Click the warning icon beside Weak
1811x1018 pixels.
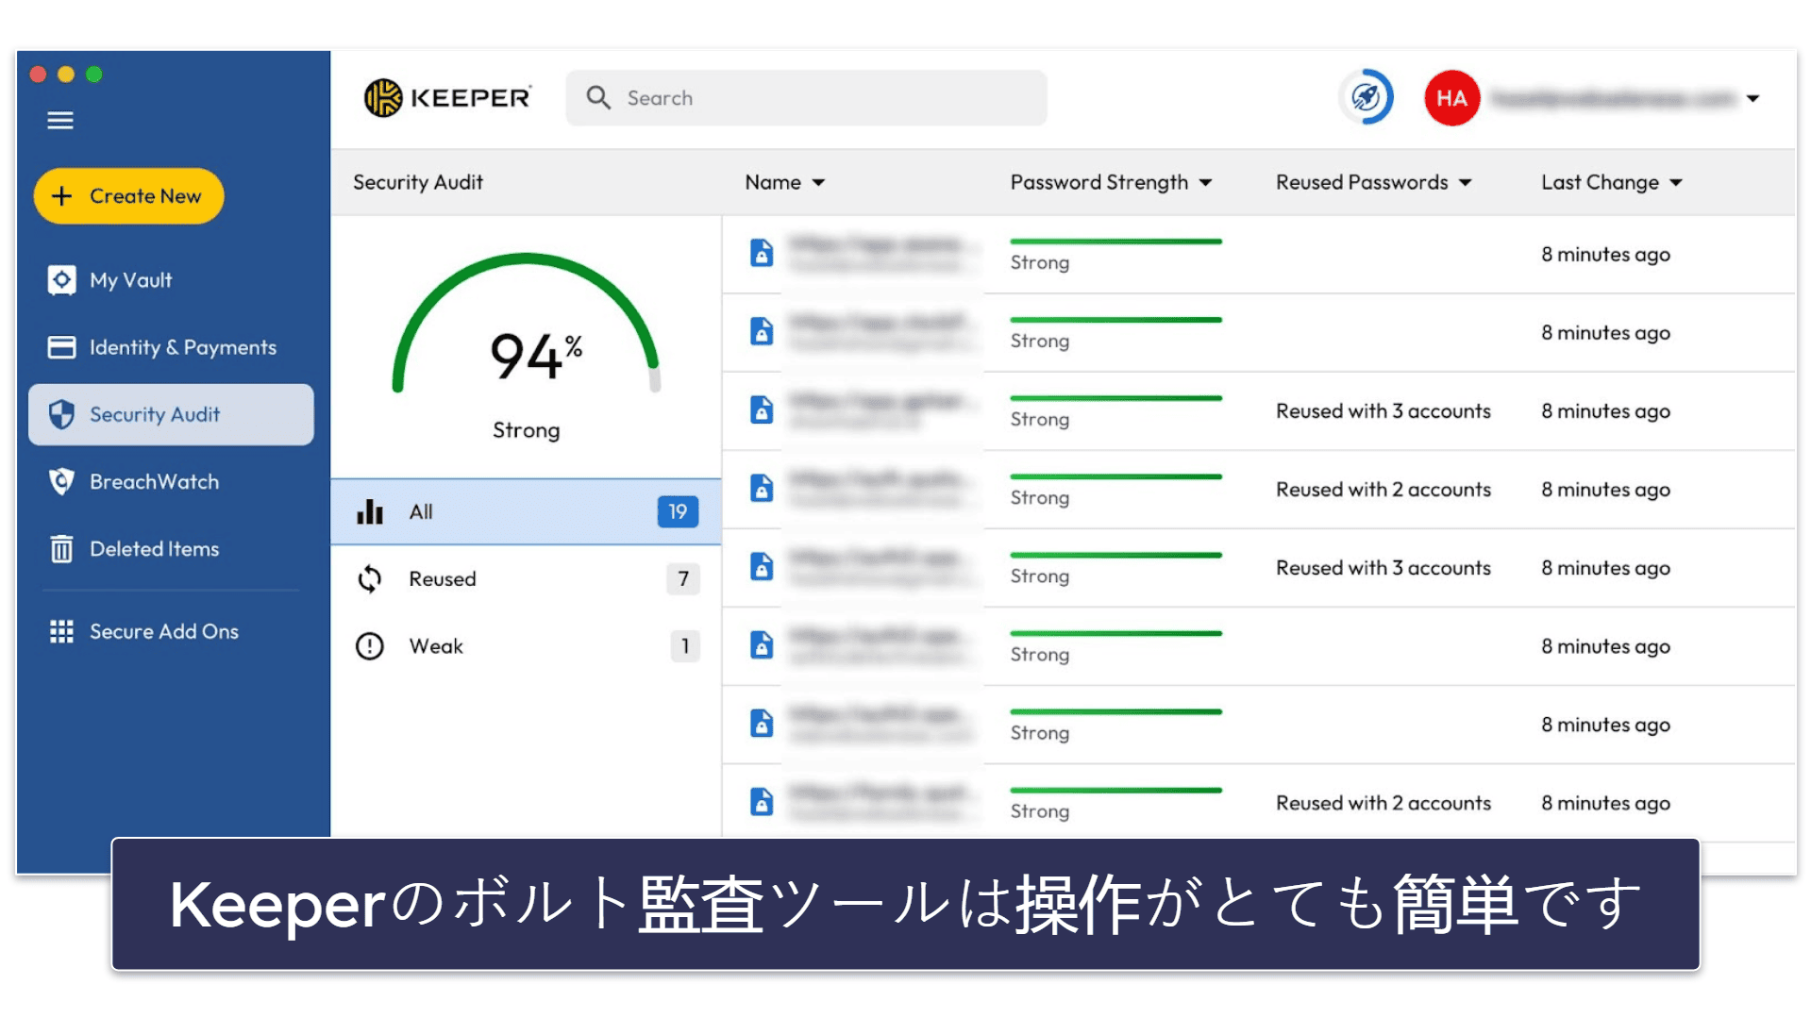(x=370, y=646)
